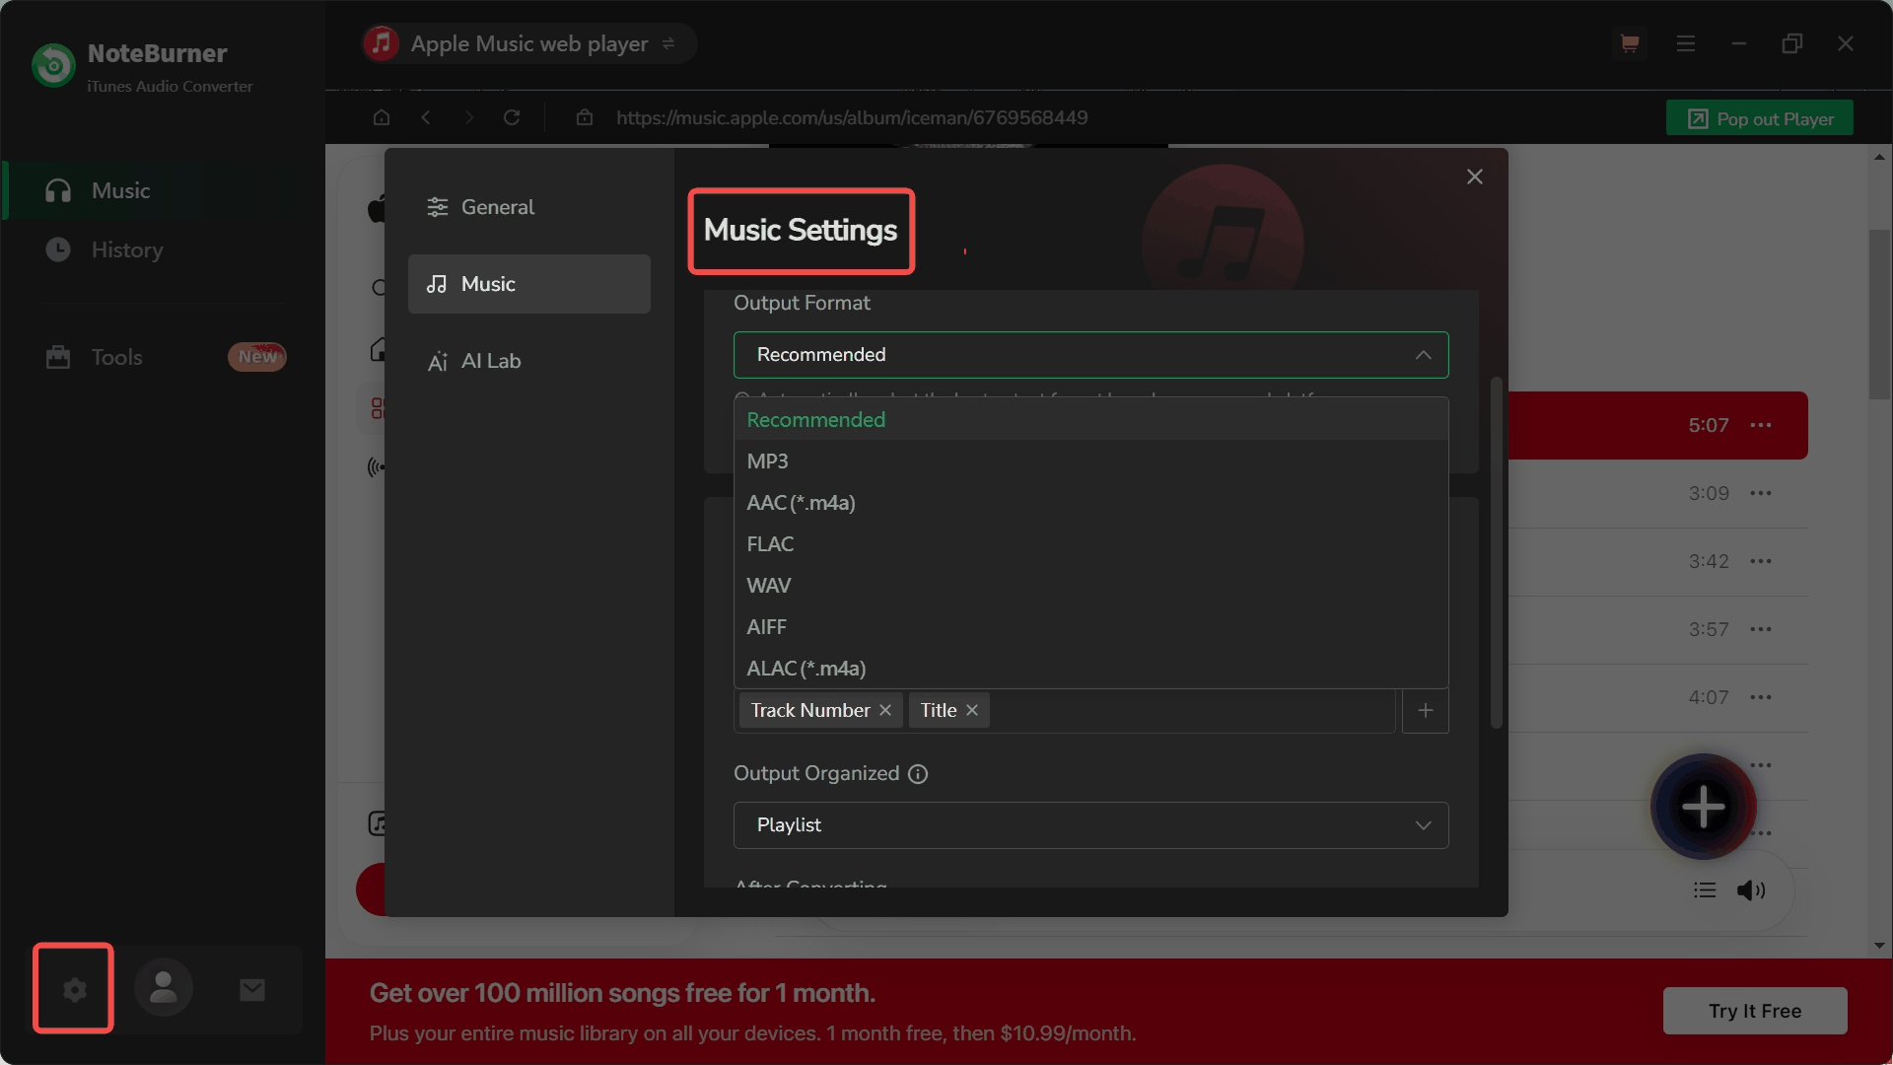Open the user account profile icon
Image resolution: width=1893 pixels, height=1065 pixels.
coord(164,987)
